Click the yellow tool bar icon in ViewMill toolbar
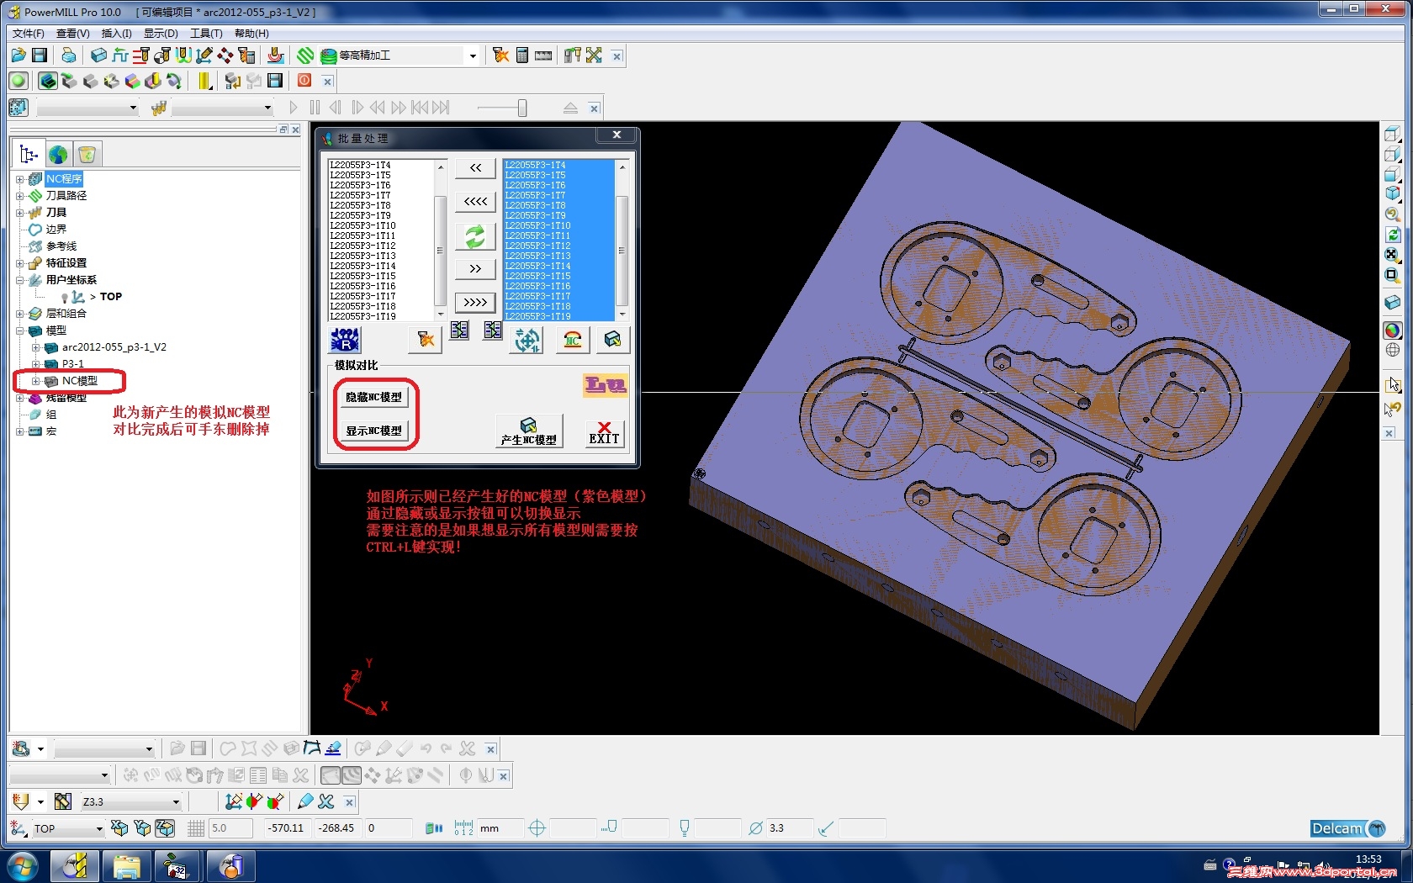The width and height of the screenshot is (1413, 883). pyautogui.click(x=204, y=81)
